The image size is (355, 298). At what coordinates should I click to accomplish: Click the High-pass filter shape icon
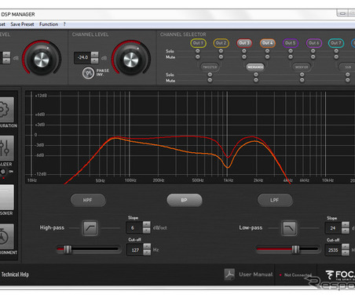90,227
